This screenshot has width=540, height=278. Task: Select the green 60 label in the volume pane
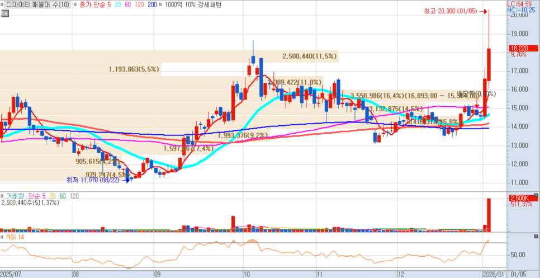click(63, 196)
